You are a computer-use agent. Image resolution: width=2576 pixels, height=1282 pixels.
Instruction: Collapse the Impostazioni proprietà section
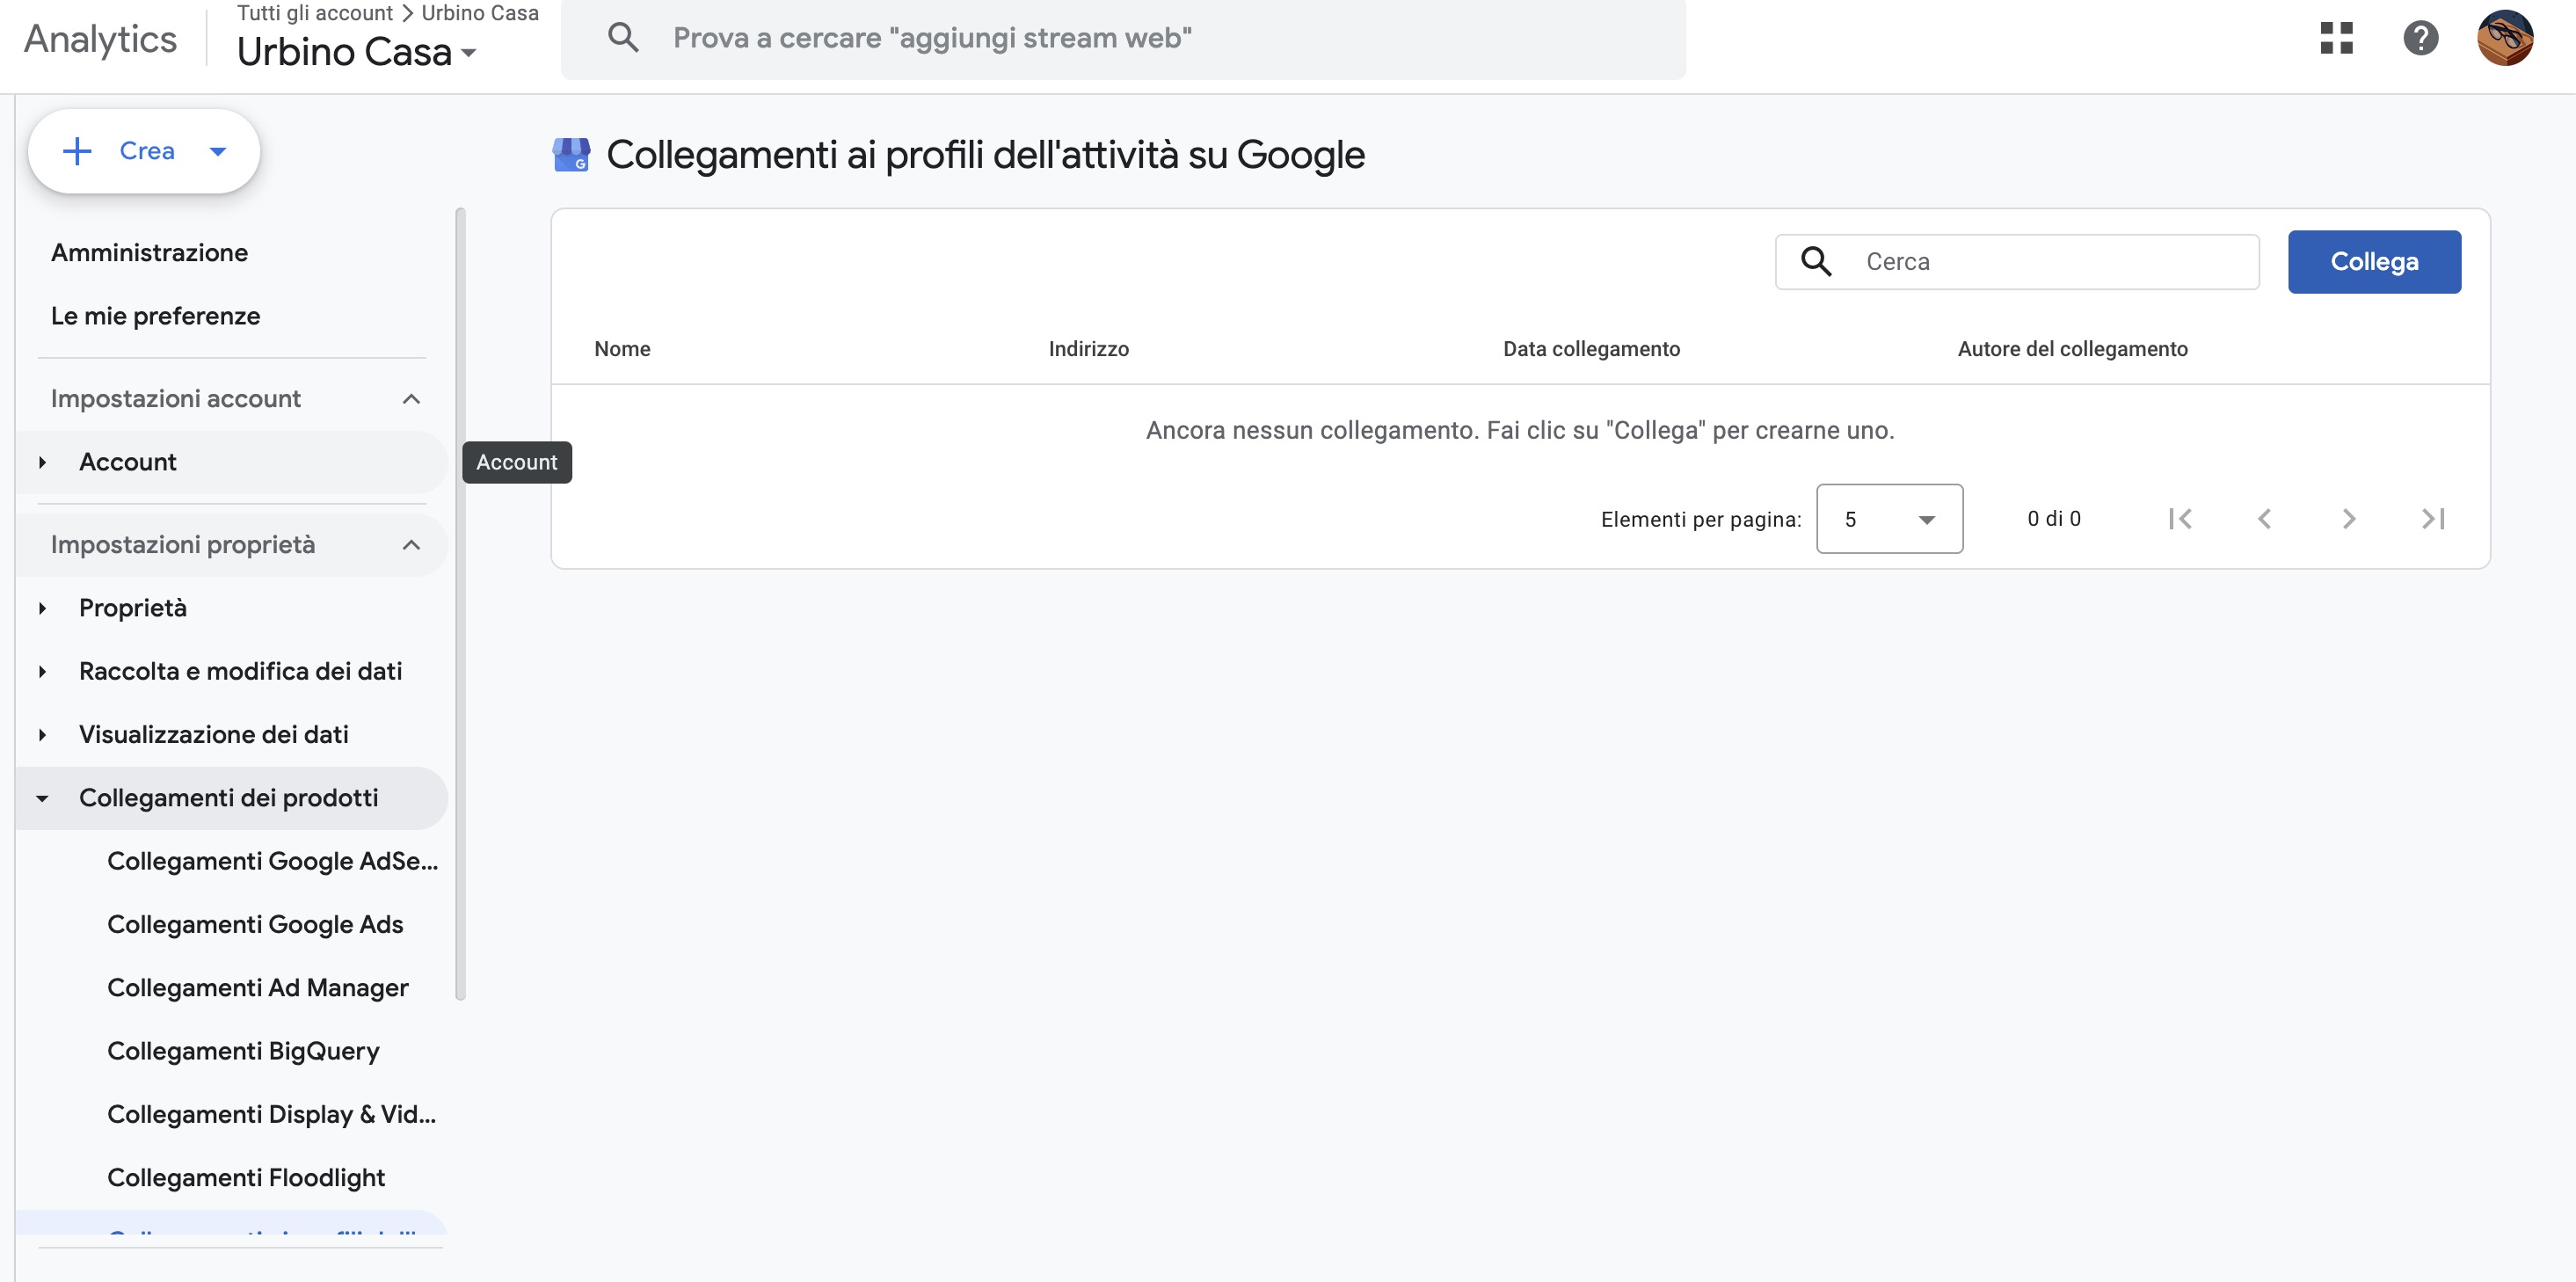click(411, 545)
